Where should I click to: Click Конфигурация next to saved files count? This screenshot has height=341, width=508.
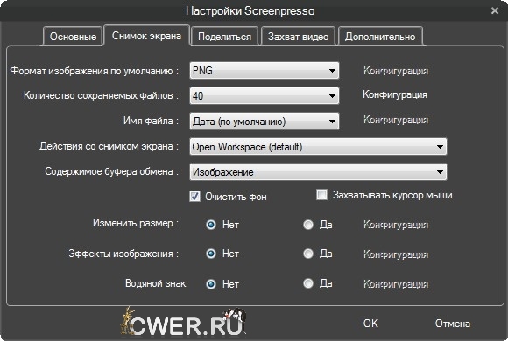tap(395, 94)
